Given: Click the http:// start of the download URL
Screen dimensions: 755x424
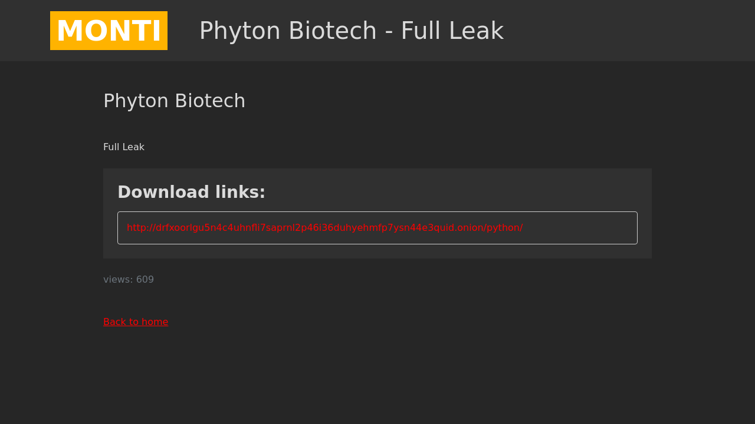Looking at the screenshot, I should click(140, 228).
